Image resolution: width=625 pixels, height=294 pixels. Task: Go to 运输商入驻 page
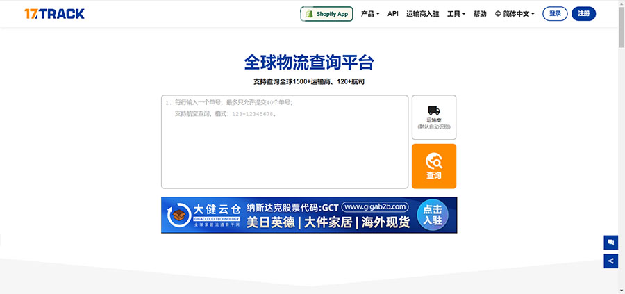click(422, 14)
